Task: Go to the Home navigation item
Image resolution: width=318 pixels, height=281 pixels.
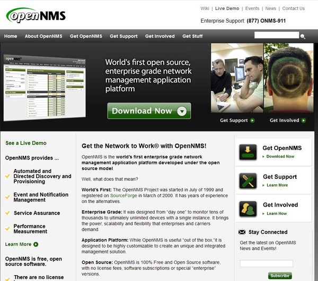Action: pyautogui.click(x=11, y=36)
